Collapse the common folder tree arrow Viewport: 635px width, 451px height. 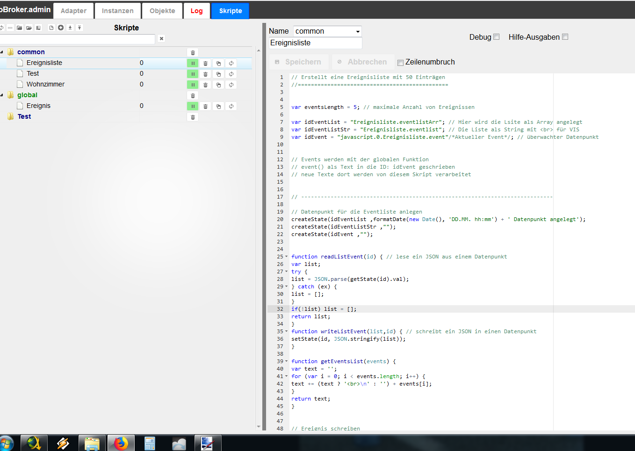click(x=2, y=52)
